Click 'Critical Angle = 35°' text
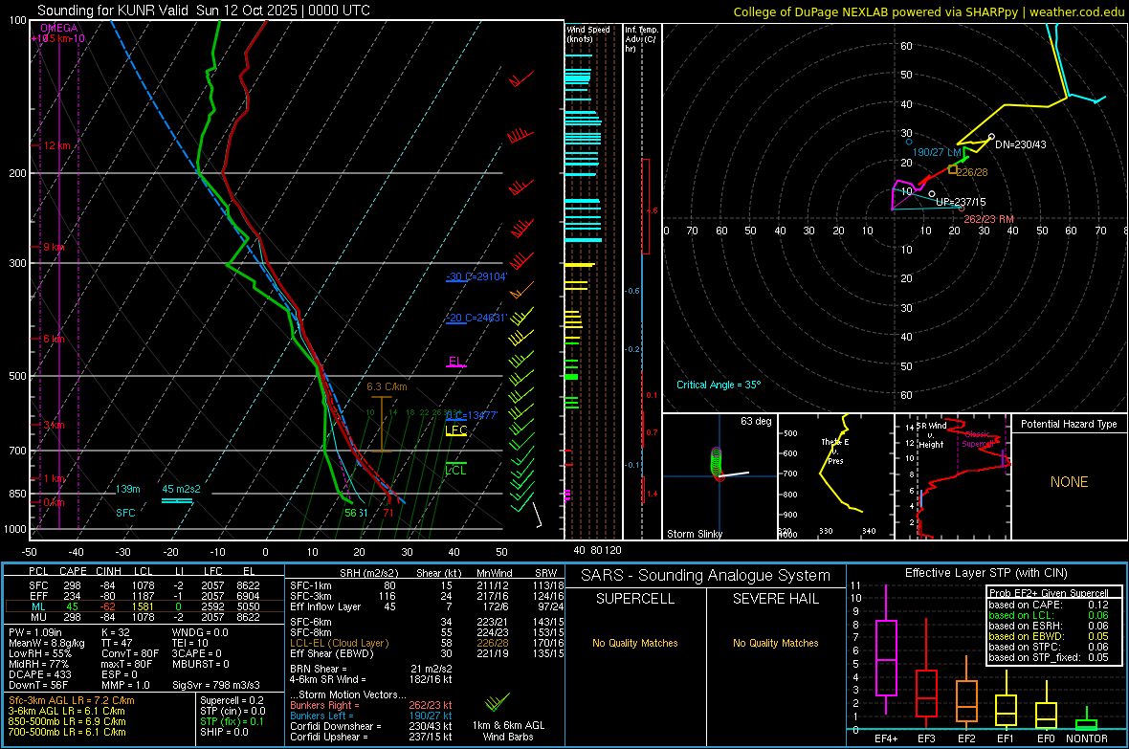The image size is (1129, 749). click(718, 385)
